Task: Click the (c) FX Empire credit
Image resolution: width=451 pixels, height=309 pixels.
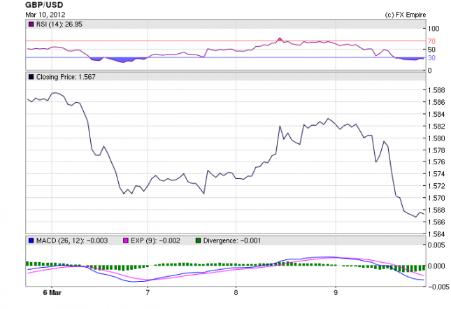Action: pyautogui.click(x=406, y=15)
